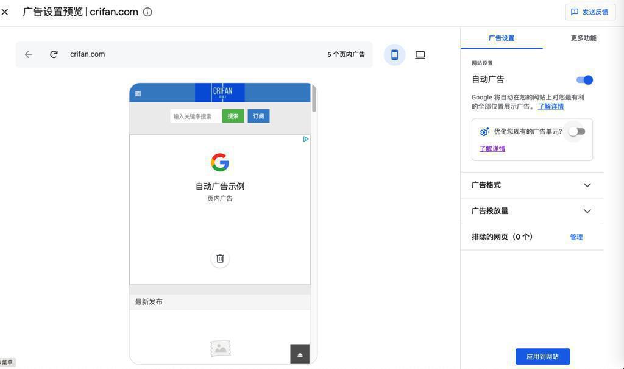Open the 广告设置 tab

coord(502,38)
